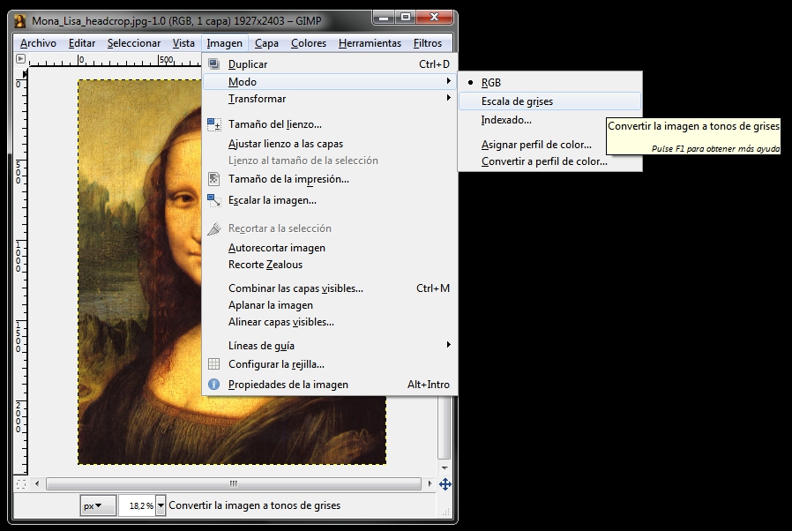Viewport: 792px width, 531px height.
Task: Click the Tamaño de la impresión icon
Action: (214, 179)
